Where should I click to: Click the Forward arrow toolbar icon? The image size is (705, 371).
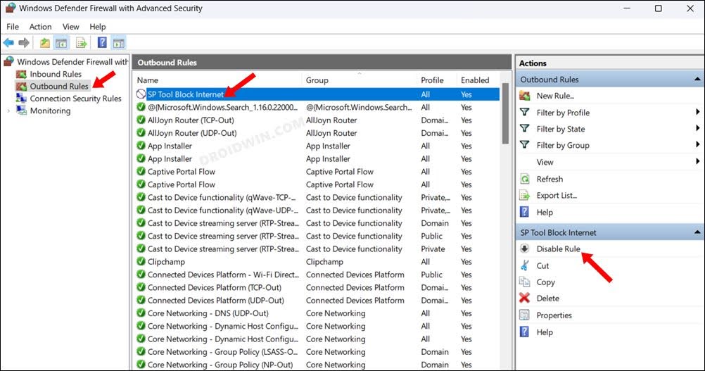pos(24,43)
